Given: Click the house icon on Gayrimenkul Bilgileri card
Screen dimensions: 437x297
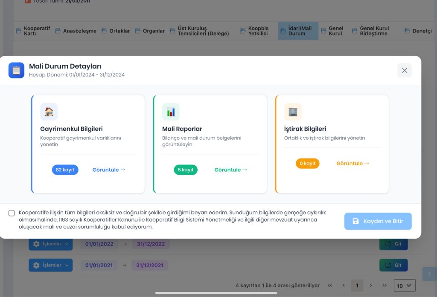Looking at the screenshot, I should (49, 112).
